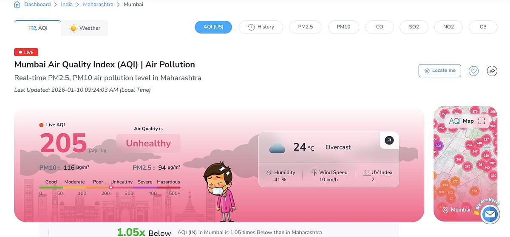Select the AQI tab

point(38,28)
